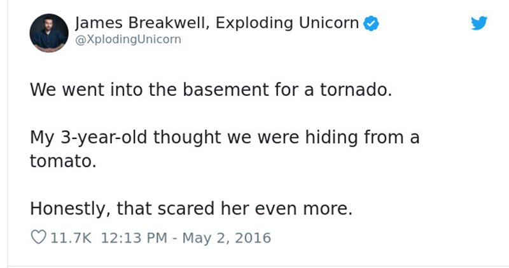Like the tweet with the heart icon
This screenshot has height=268, width=509.
(38, 238)
